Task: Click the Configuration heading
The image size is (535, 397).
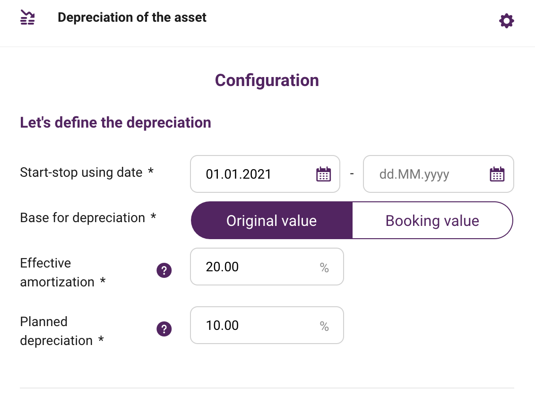Action: coord(267,80)
